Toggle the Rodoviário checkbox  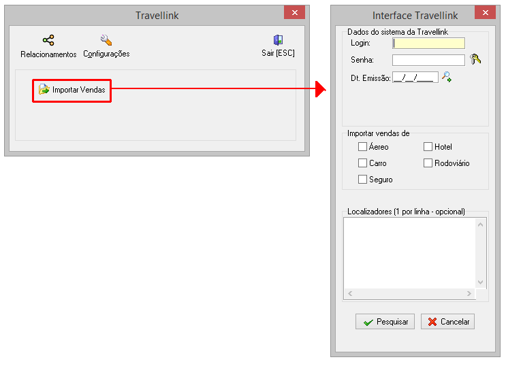[428, 163]
